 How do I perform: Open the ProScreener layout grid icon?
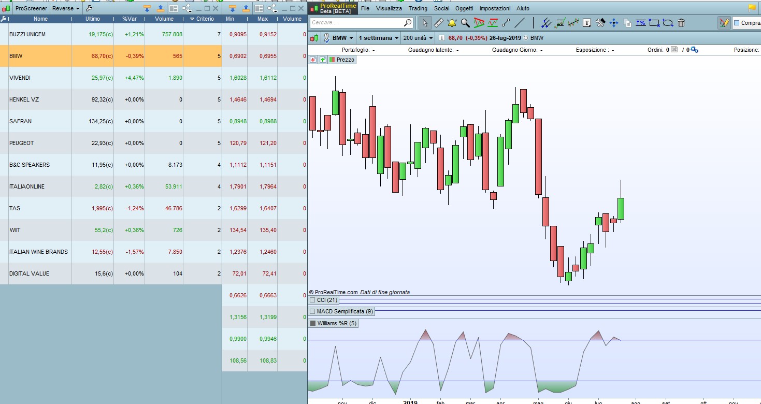[174, 8]
